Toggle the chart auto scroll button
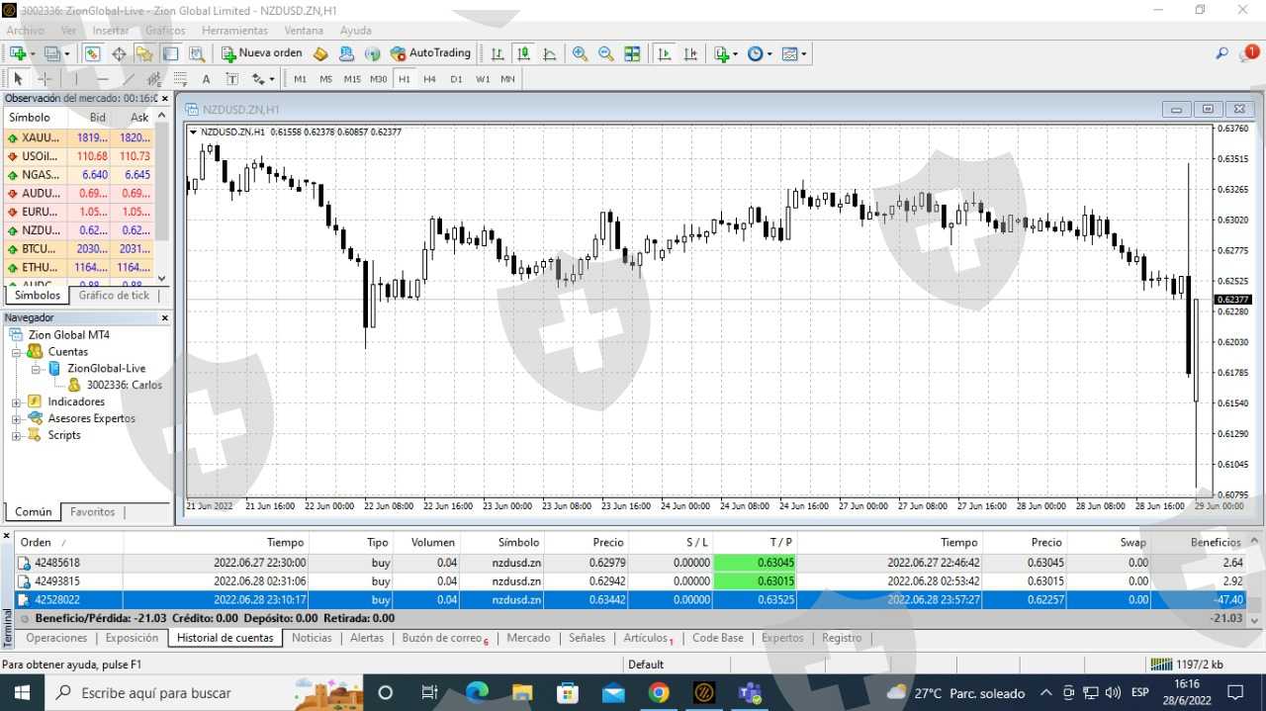Viewport: 1266px width, 711px height. 665,53
